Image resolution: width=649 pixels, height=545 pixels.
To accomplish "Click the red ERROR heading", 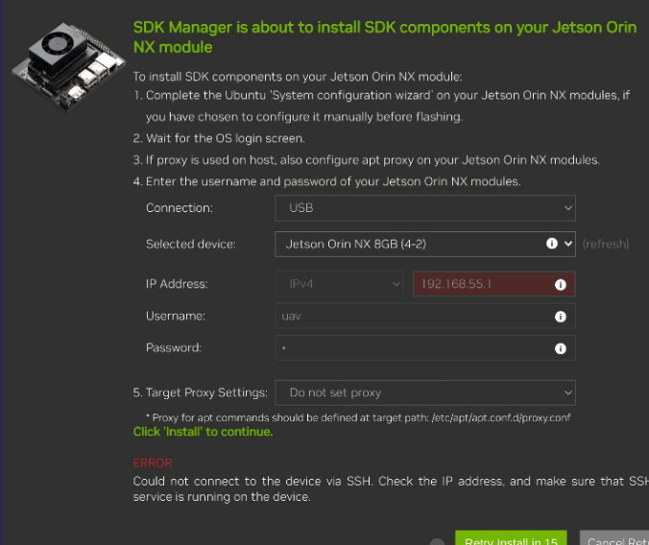I will pyautogui.click(x=153, y=462).
